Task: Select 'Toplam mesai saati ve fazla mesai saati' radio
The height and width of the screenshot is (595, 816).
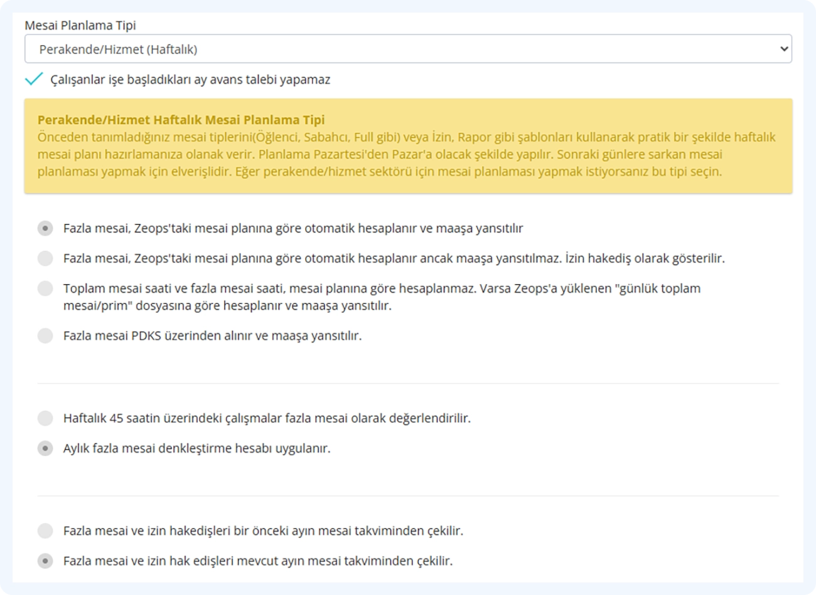Action: tap(45, 288)
